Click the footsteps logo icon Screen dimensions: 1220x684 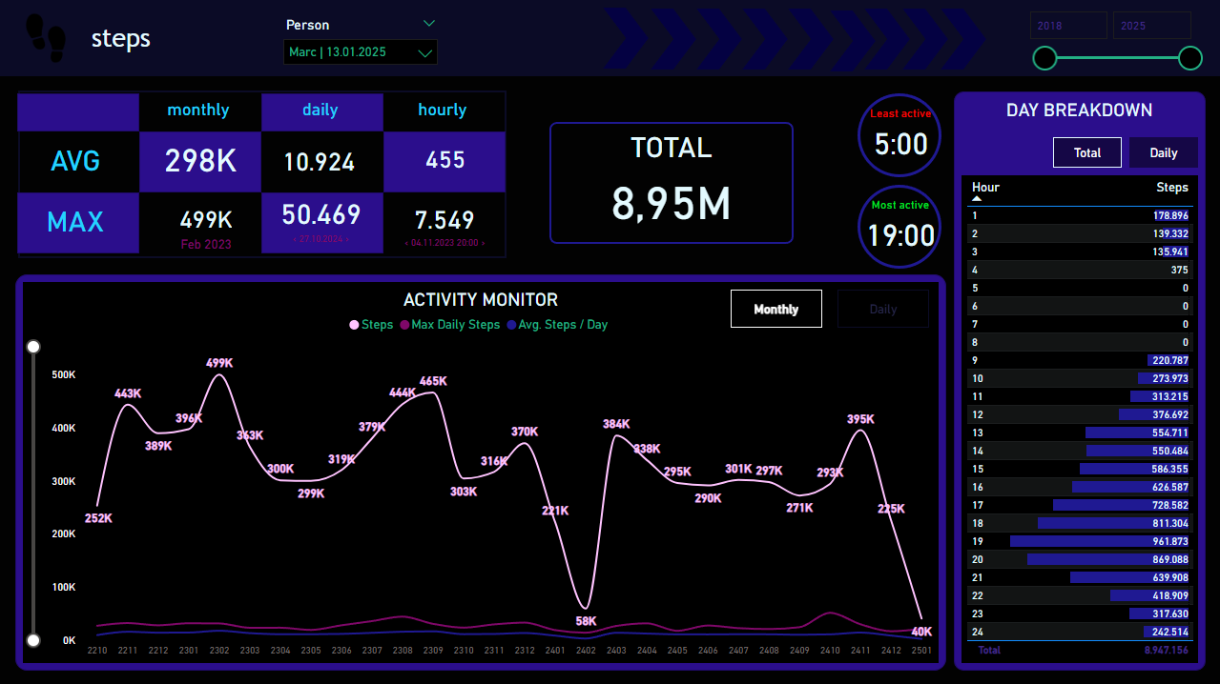tap(45, 36)
